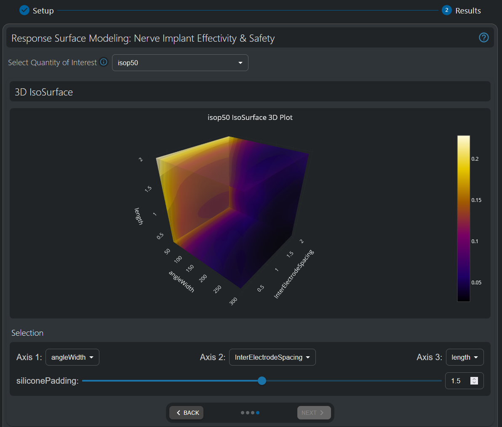Select the first pagination dot above NEXT
The height and width of the screenshot is (427, 502).
[x=242, y=413]
